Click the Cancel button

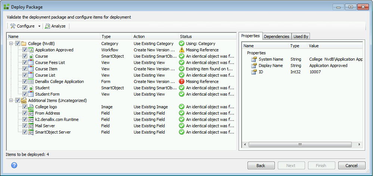[351, 166]
